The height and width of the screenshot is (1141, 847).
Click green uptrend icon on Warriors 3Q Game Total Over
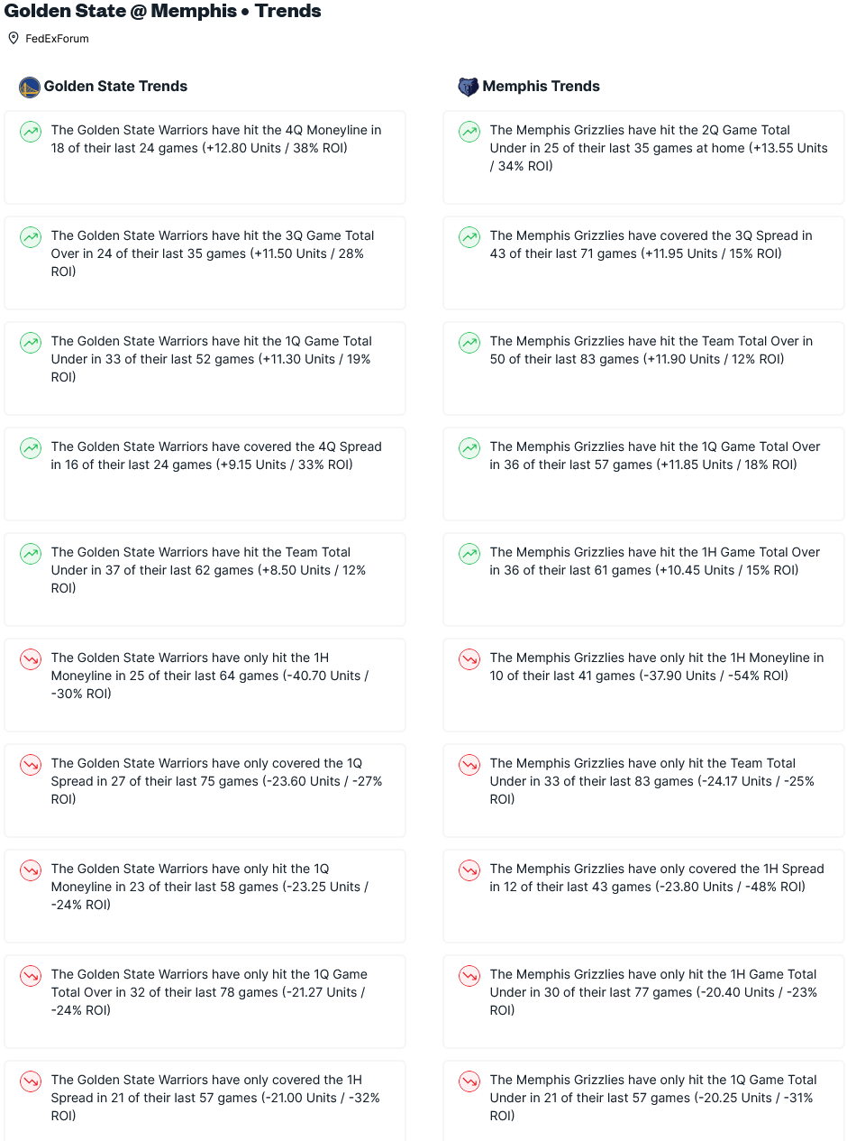click(31, 237)
